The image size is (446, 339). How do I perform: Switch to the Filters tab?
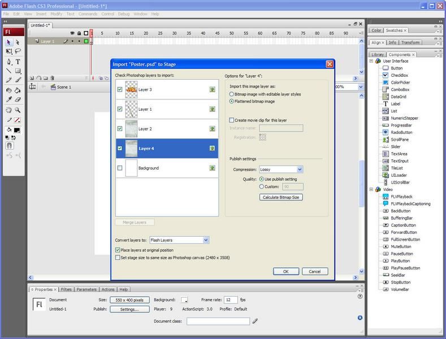66,289
